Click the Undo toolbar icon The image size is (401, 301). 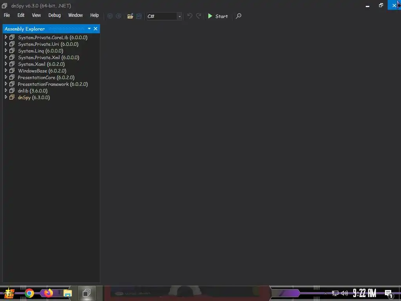pos(190,16)
